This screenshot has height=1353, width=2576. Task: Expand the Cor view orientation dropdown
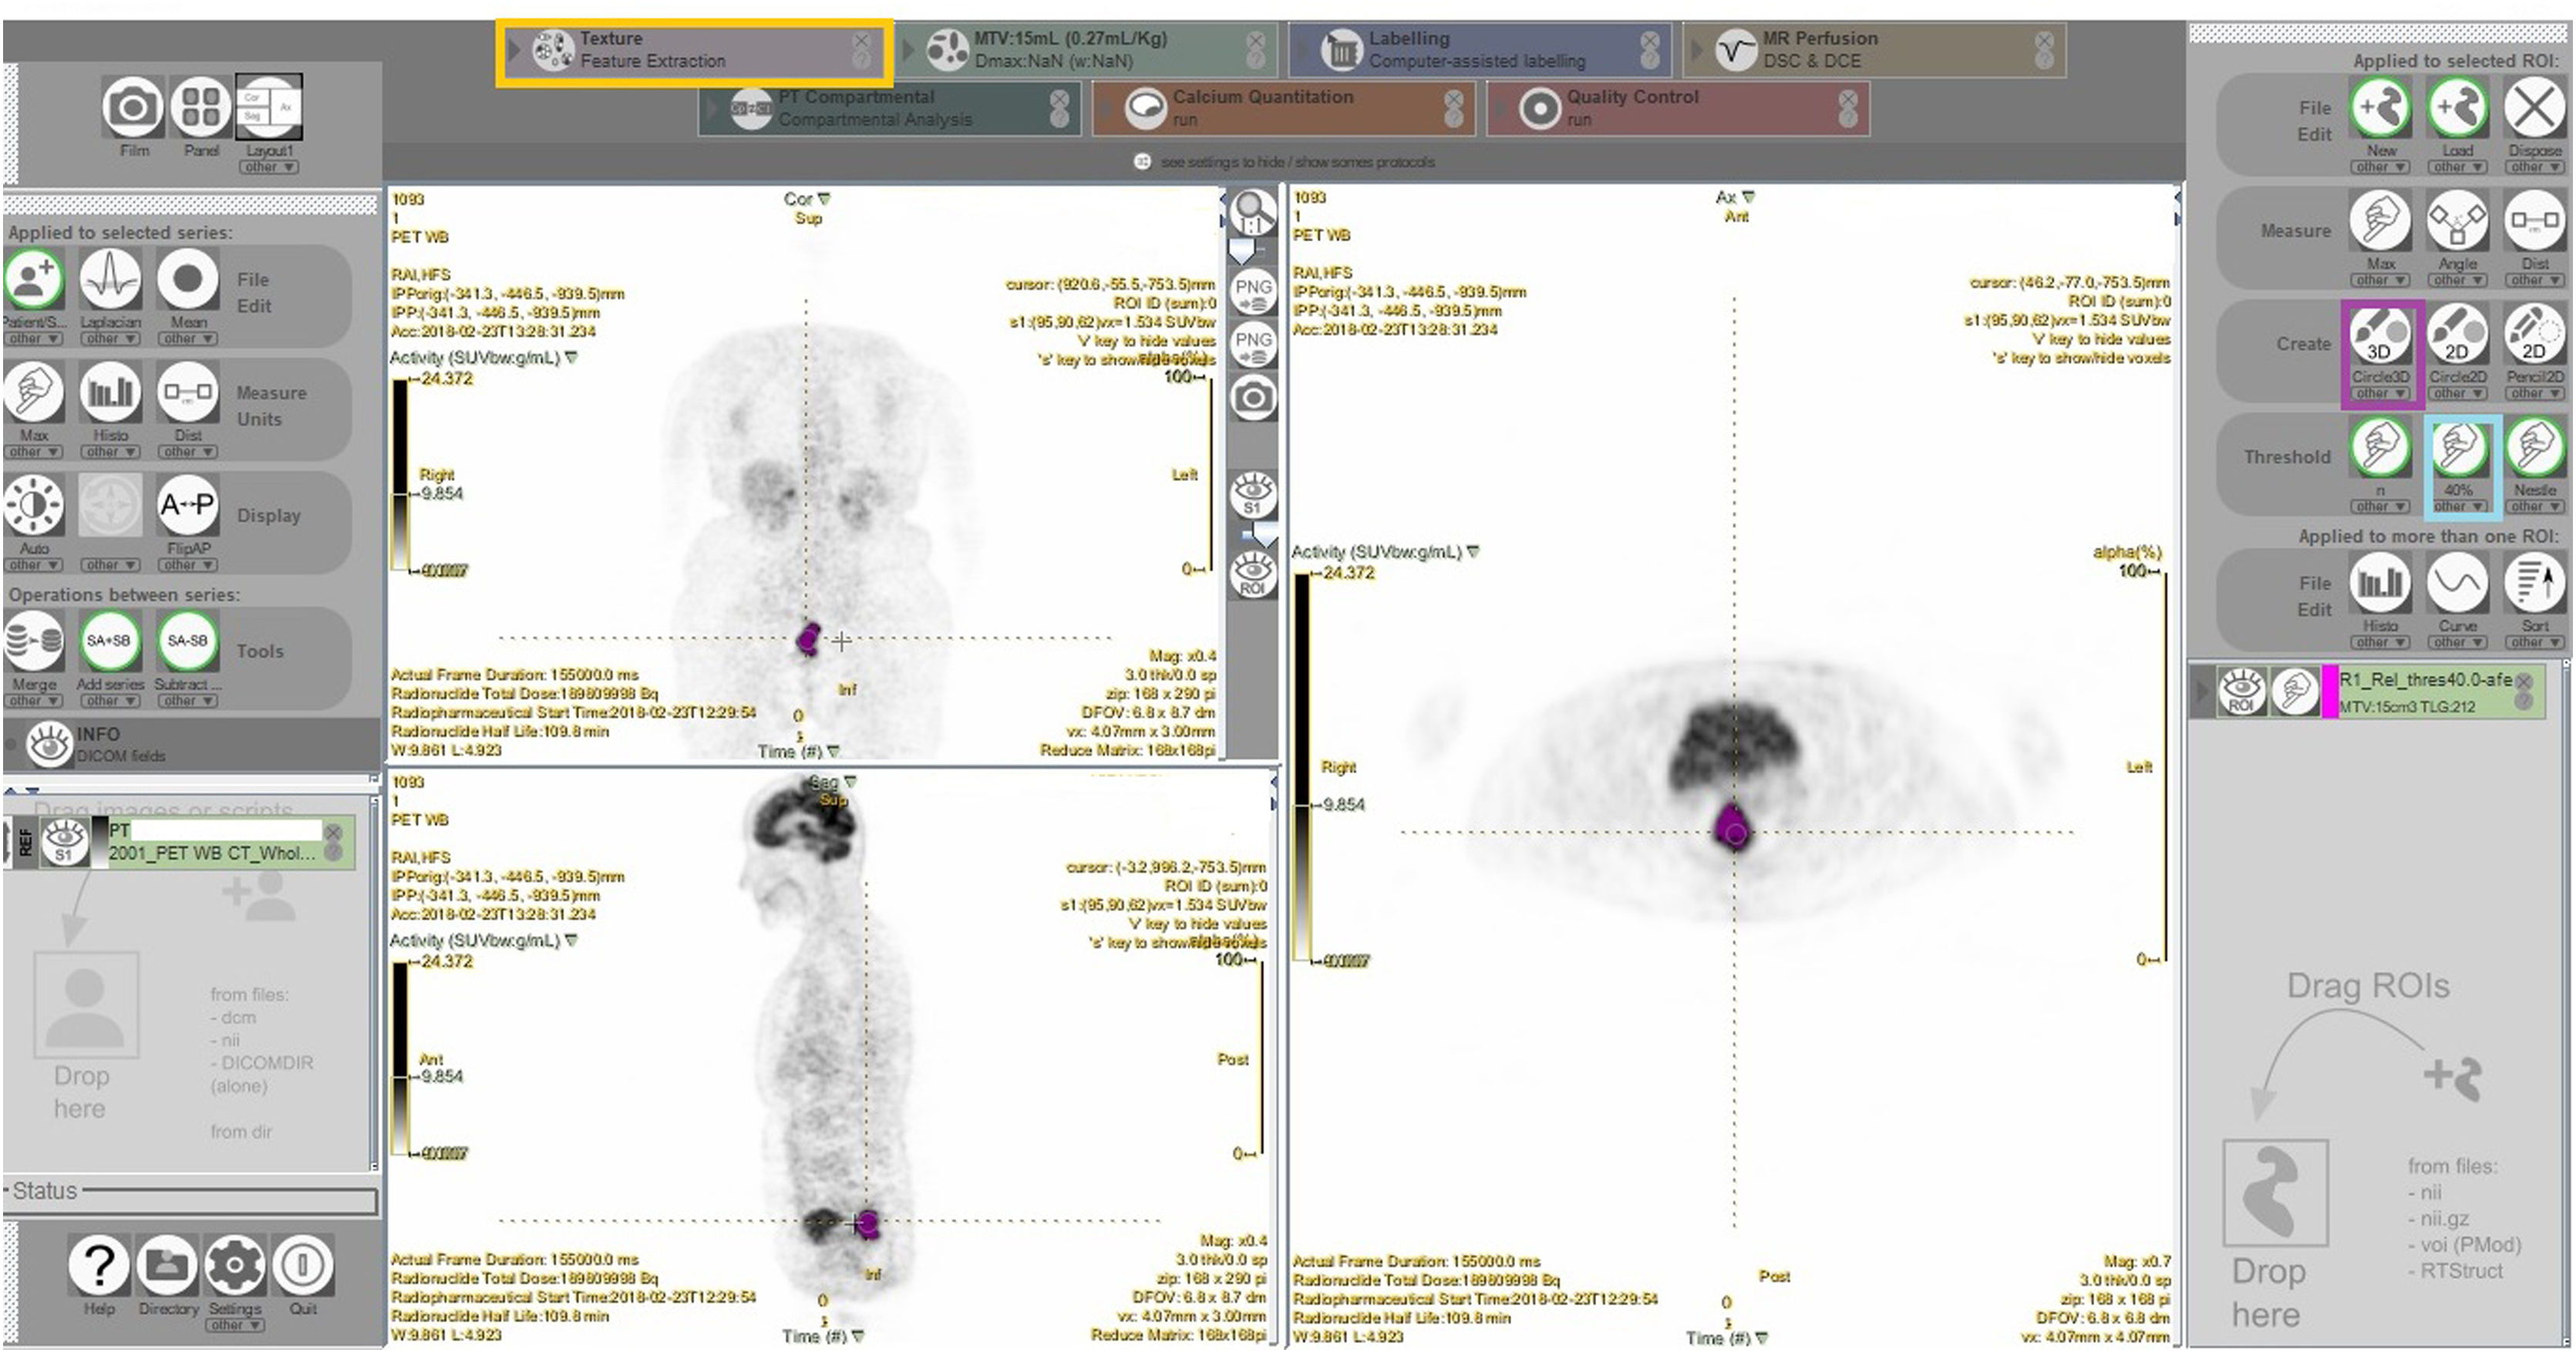click(x=825, y=199)
